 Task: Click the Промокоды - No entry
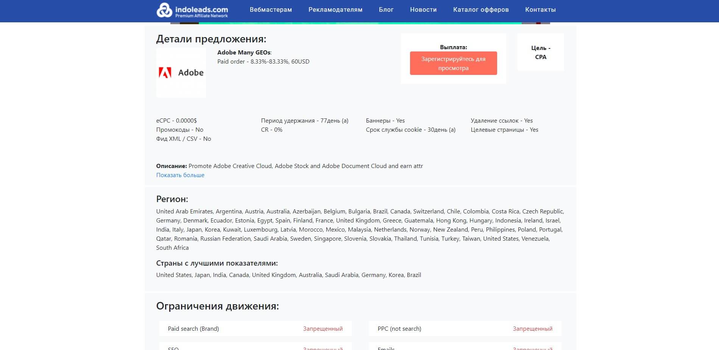click(180, 130)
